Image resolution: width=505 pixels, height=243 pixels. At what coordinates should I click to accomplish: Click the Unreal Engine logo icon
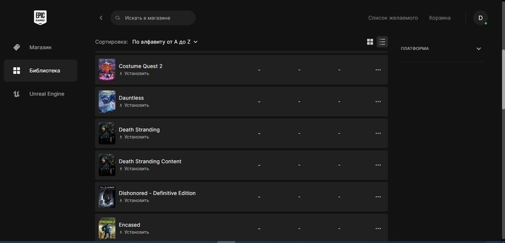pyautogui.click(x=17, y=94)
